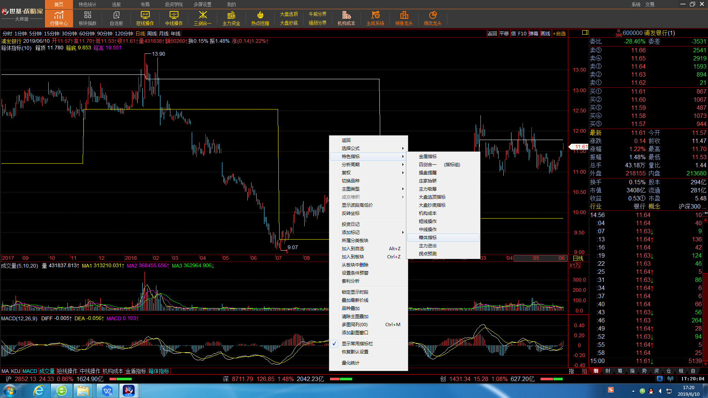Open the 行情中心 market center icon
708x398 pixels.
59,18
